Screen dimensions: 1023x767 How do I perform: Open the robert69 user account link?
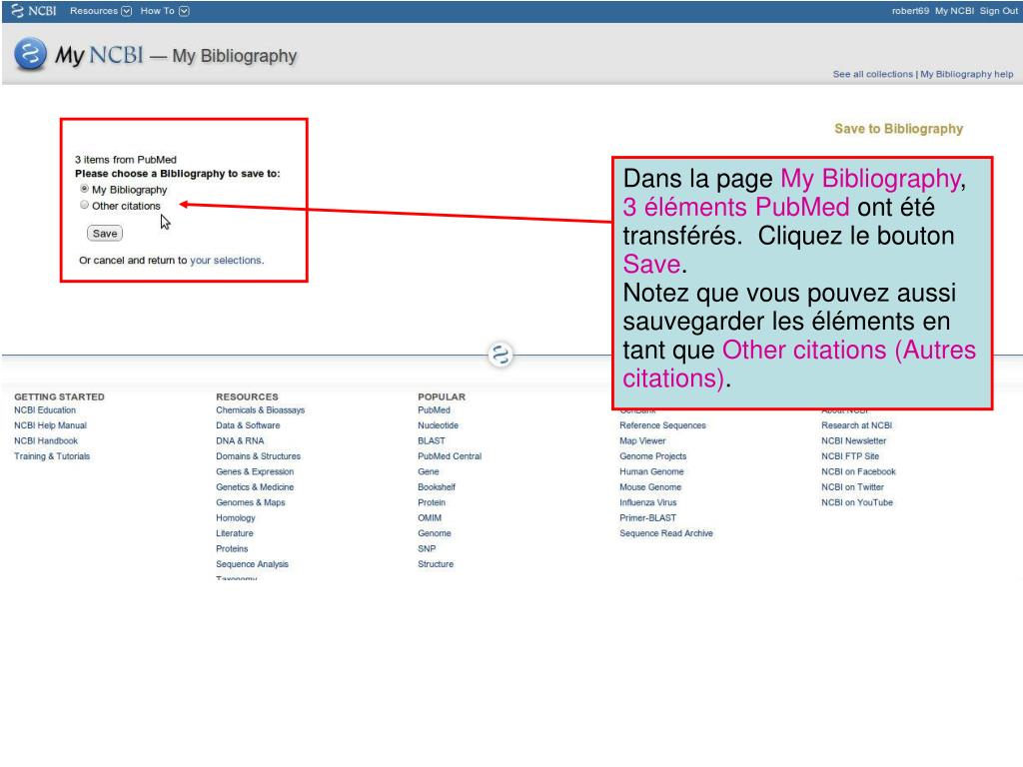[x=910, y=10]
